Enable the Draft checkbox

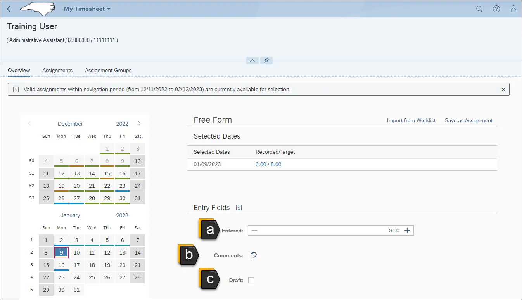251,280
